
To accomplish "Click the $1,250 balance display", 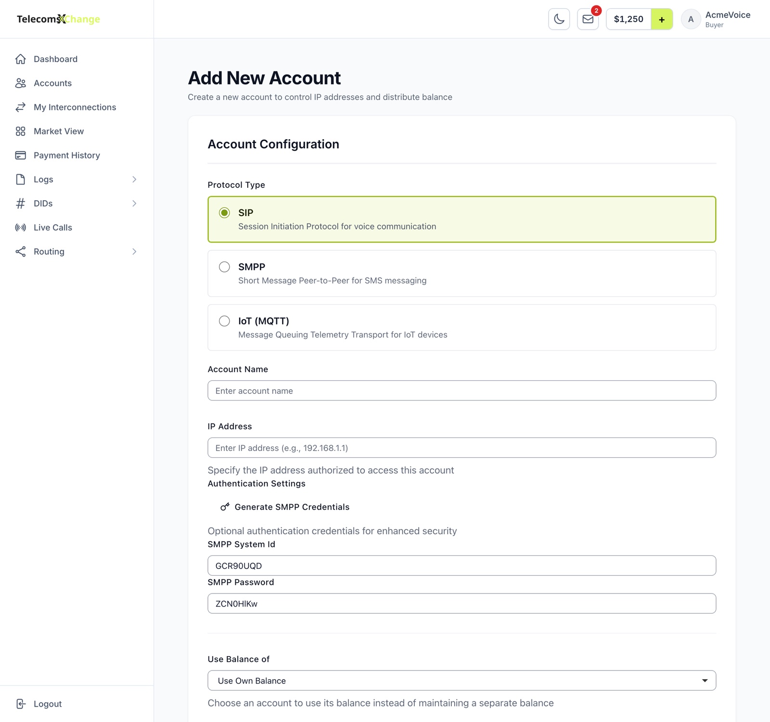I will (x=629, y=19).
